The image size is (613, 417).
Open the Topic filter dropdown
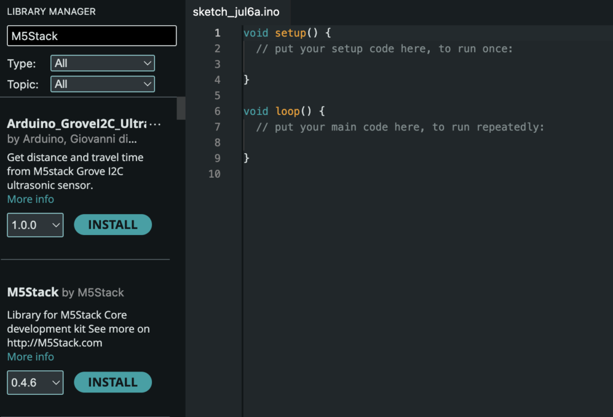pyautogui.click(x=102, y=84)
